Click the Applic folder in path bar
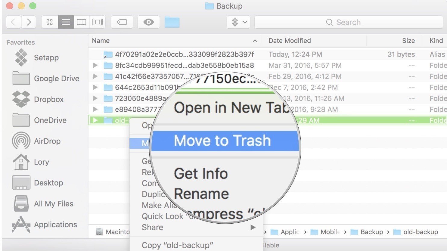The image size is (447, 251). point(285,232)
